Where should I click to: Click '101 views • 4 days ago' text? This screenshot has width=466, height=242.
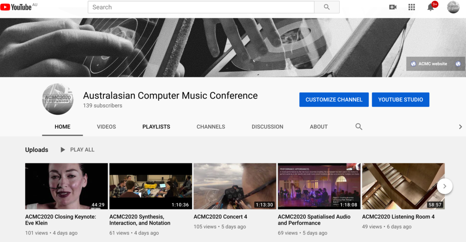[51, 233]
